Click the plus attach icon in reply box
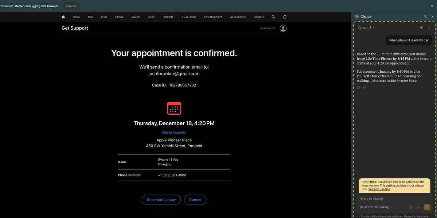The image size is (437, 218). [x=419, y=207]
